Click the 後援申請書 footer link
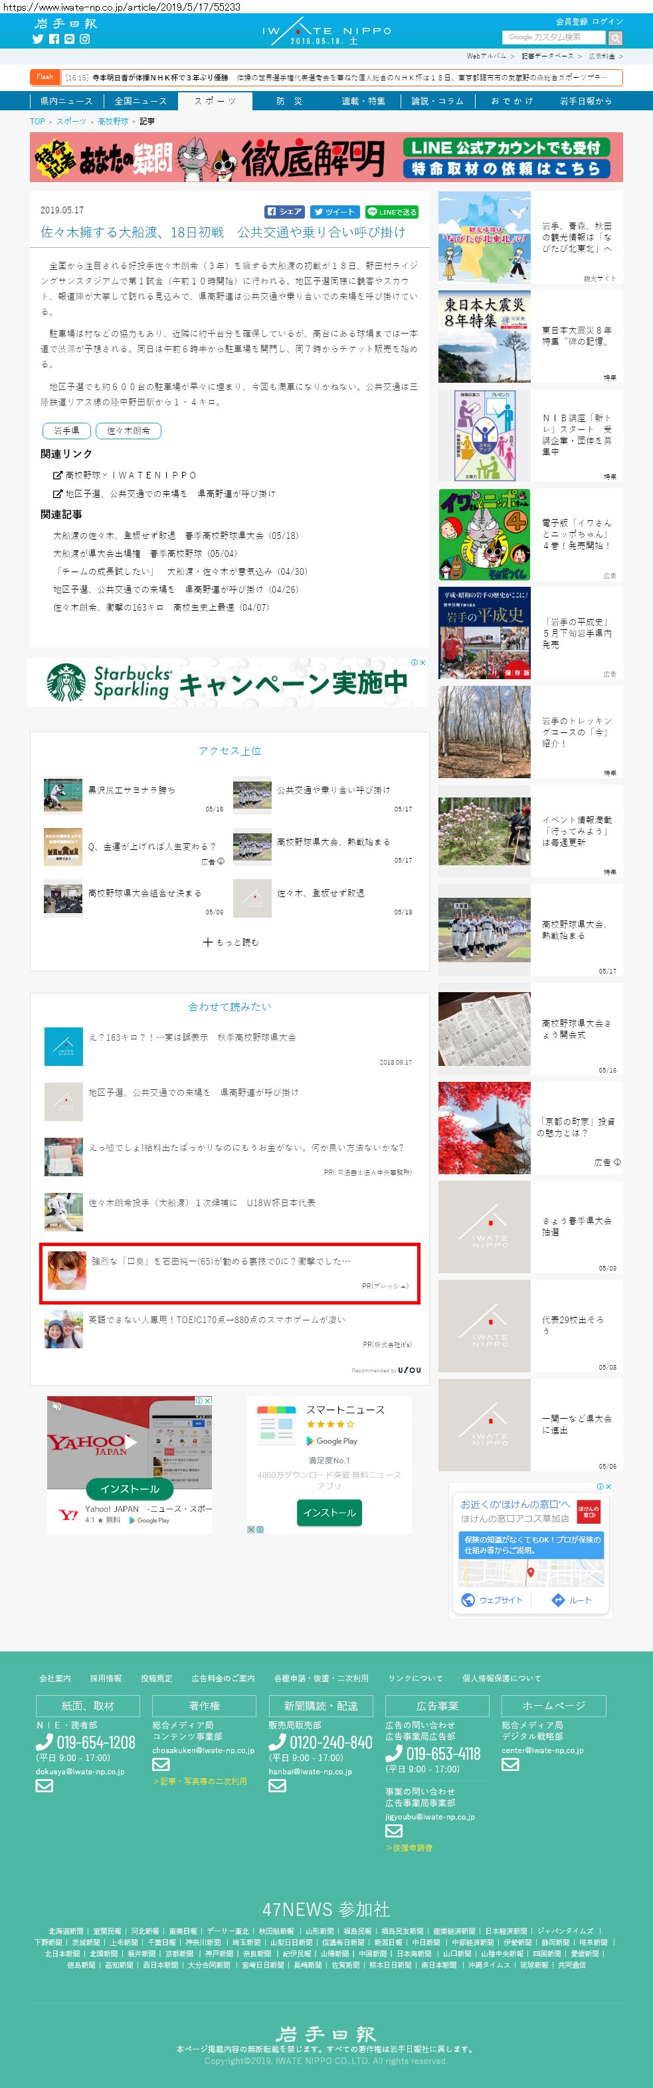Image resolution: width=653 pixels, height=2088 pixels. tap(409, 1848)
